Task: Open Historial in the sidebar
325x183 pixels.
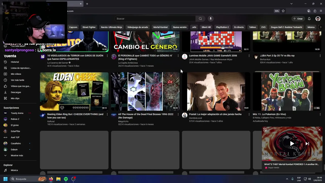Action: pyautogui.click(x=18, y=62)
